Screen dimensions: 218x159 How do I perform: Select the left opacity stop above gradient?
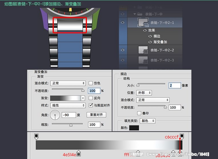point(36,137)
